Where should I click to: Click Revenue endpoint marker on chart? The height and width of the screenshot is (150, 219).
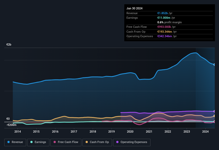214,65
